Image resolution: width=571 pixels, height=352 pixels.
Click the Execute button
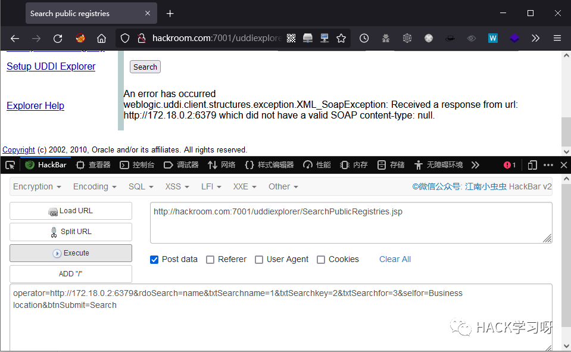[x=71, y=253]
